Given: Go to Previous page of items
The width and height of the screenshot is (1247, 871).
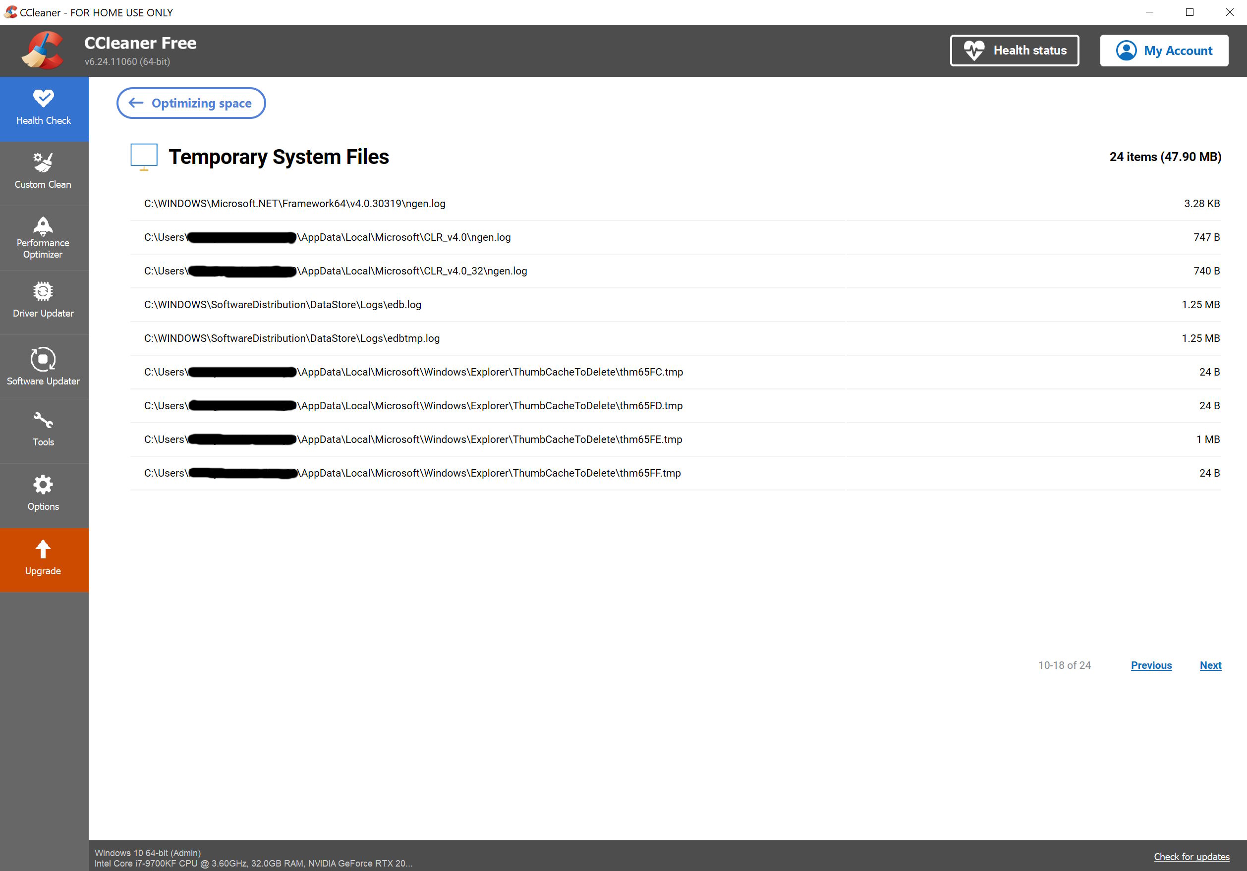Looking at the screenshot, I should (x=1151, y=665).
